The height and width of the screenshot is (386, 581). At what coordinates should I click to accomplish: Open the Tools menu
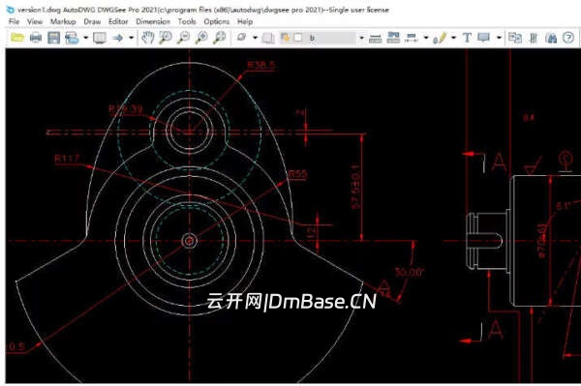click(x=187, y=21)
